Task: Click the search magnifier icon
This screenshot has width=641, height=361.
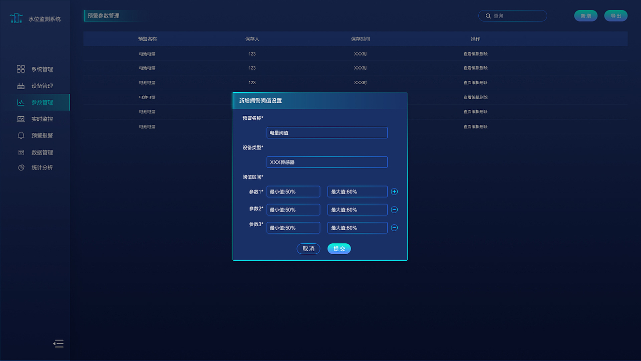Action: pos(488,16)
